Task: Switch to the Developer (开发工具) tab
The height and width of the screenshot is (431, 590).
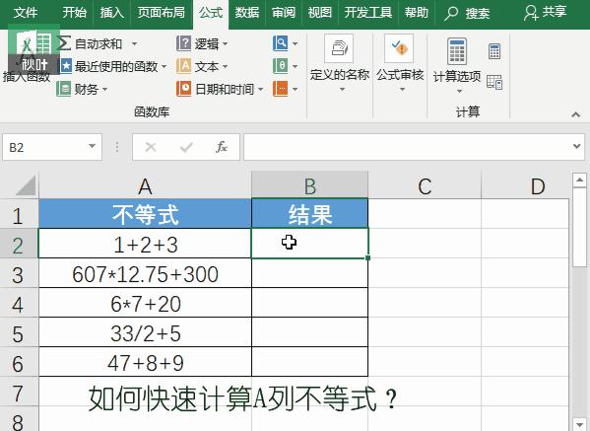Action: click(x=368, y=13)
